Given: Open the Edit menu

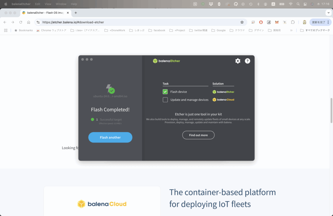Looking at the screenshot, I should (38, 4).
